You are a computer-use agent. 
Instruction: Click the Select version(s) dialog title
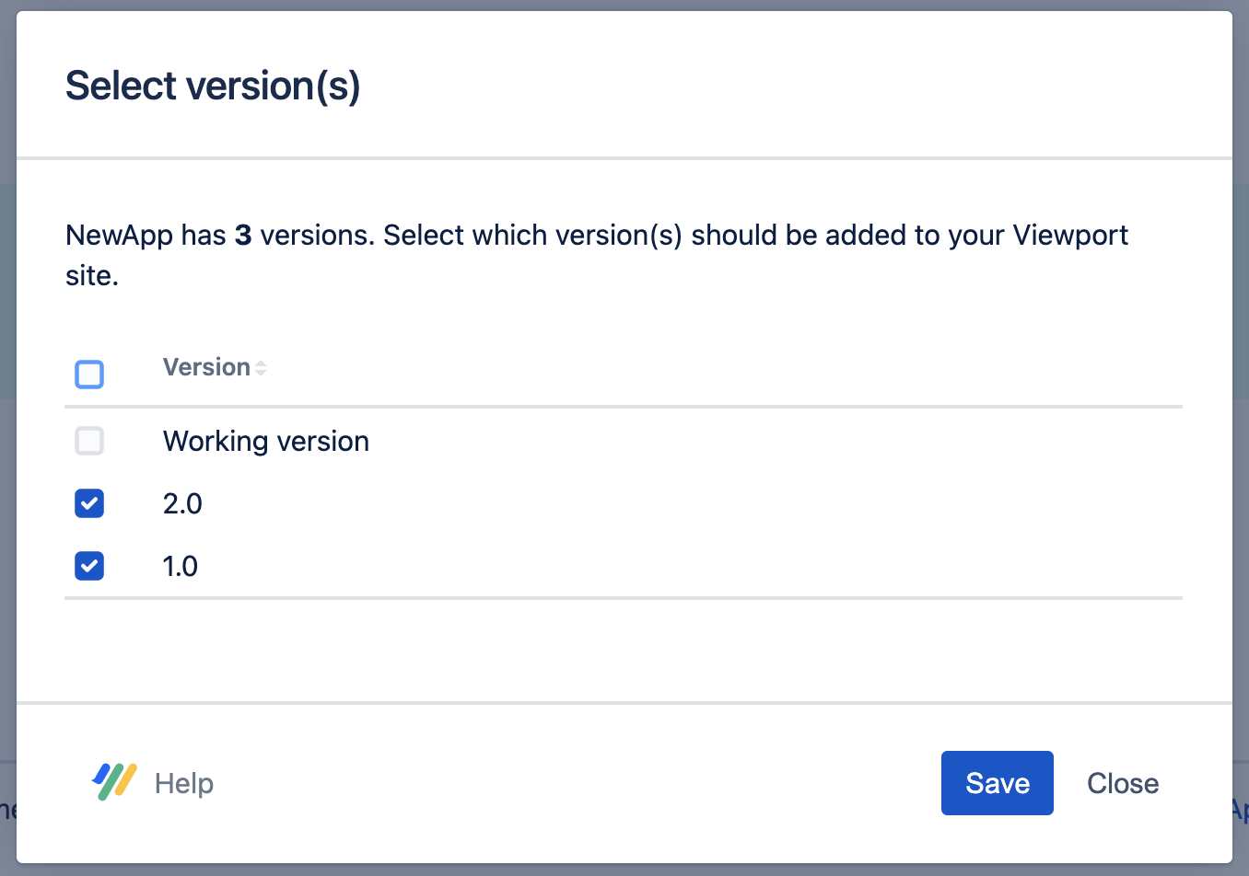coord(213,86)
